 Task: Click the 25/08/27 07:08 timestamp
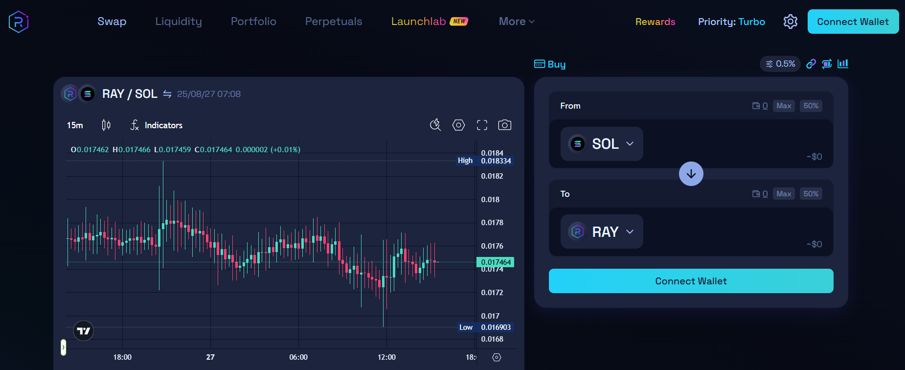(209, 94)
